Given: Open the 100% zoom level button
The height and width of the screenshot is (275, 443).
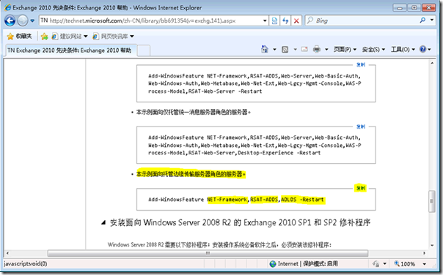Looking at the screenshot, I should click(405, 264).
